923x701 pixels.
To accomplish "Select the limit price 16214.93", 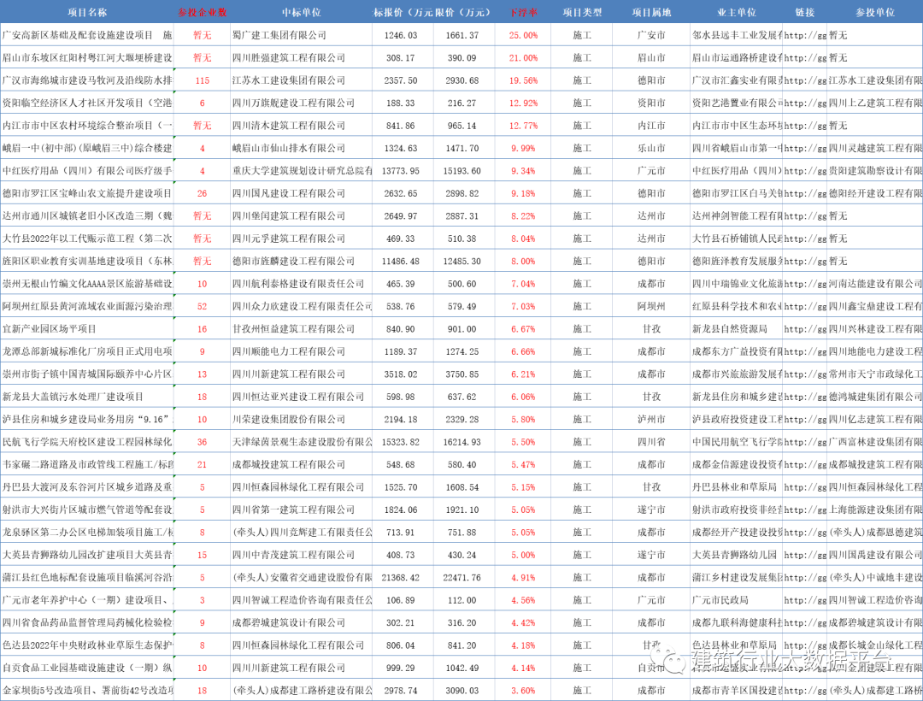I will pyautogui.click(x=462, y=442).
